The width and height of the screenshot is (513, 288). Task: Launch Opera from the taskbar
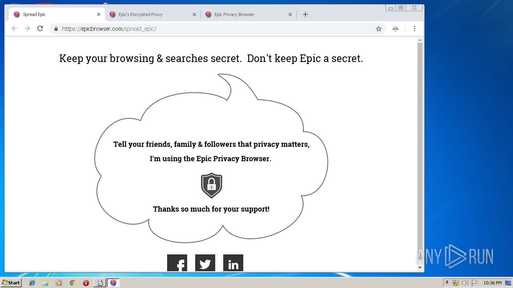click(86, 283)
